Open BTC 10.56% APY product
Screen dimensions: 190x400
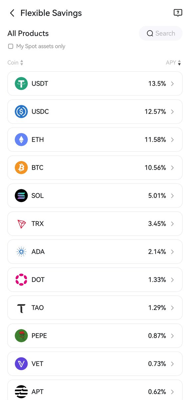(95, 168)
